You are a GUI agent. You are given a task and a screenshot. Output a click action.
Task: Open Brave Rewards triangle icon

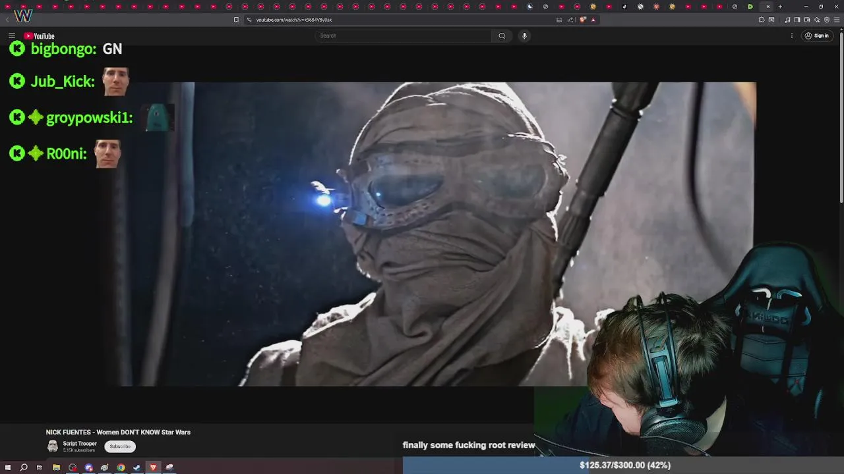[x=593, y=20]
